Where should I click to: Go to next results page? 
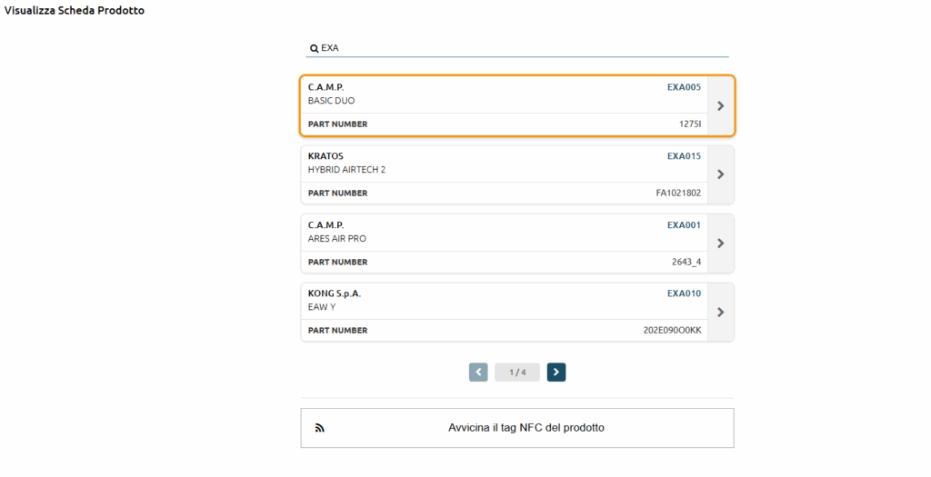[x=556, y=372]
